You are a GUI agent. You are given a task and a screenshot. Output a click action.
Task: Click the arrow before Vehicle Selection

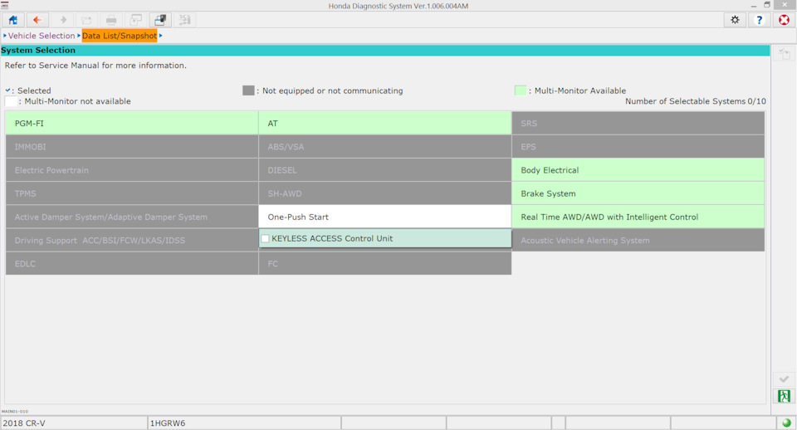5,36
